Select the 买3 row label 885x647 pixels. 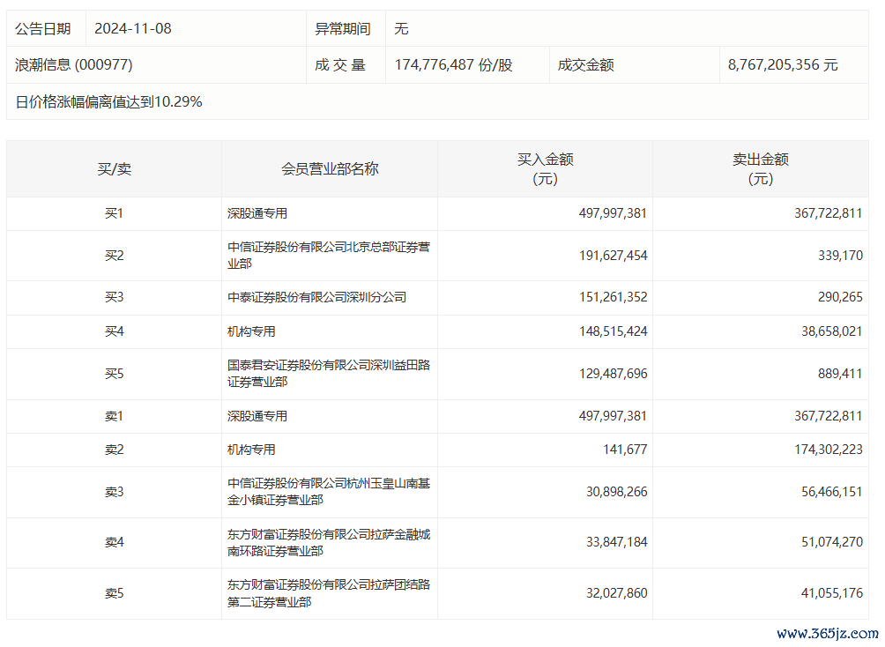114,297
